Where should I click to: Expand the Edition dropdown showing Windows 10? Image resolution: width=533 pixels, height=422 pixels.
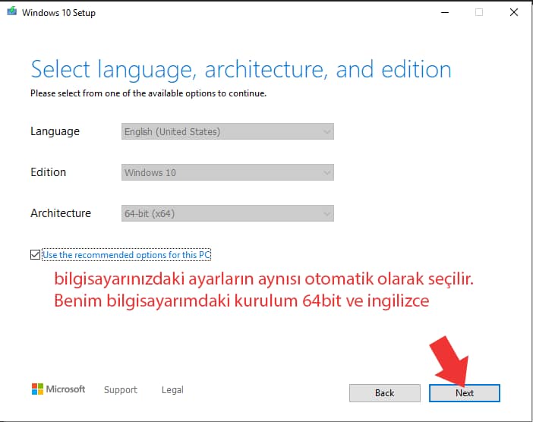tap(220, 173)
